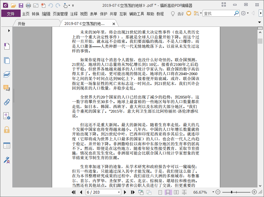Switch to the 主页 ribbon tab
Viewport: 264px width, 197px height.
(x=26, y=14)
